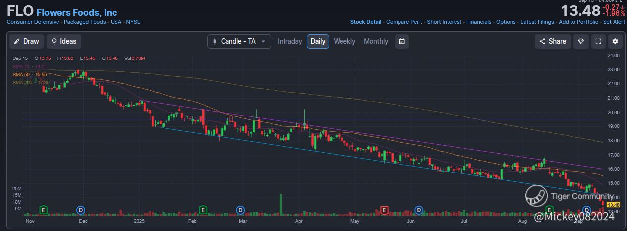This screenshot has height=231, width=627.
Task: Click the March dividend D marker
Action: (240, 210)
